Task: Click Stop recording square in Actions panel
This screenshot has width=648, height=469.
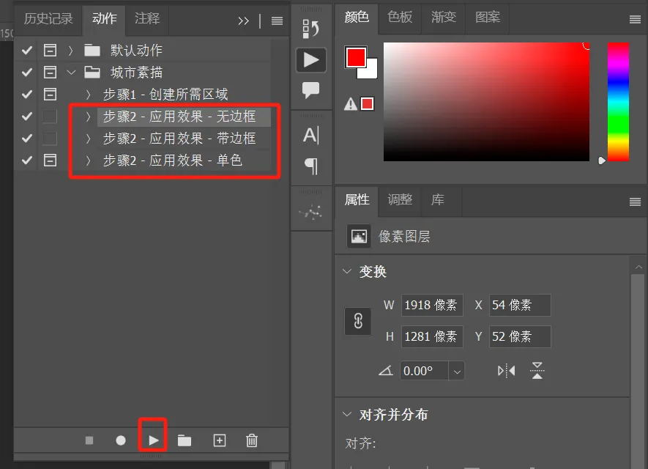Action: [x=89, y=440]
